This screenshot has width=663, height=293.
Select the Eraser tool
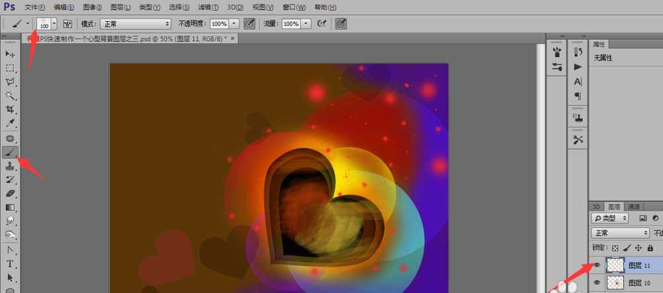pos(10,194)
